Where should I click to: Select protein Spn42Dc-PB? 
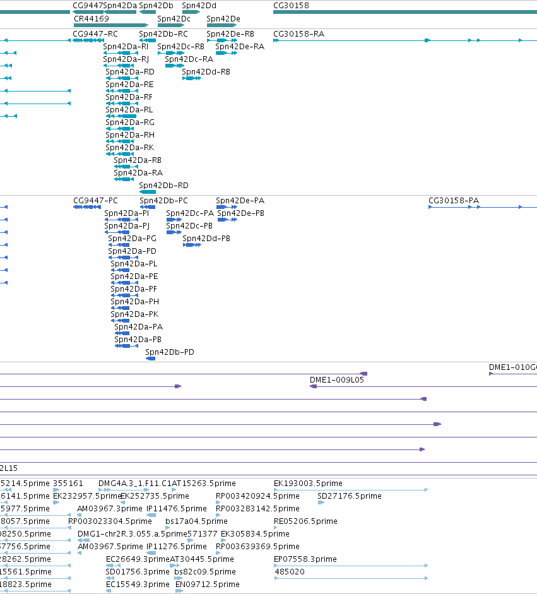click(189, 226)
